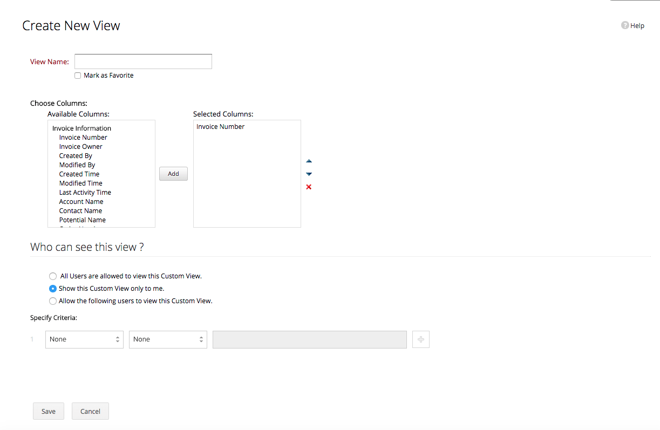The height and width of the screenshot is (430, 660).
Task: Choose Allow the following users radio option
Action: 53,301
